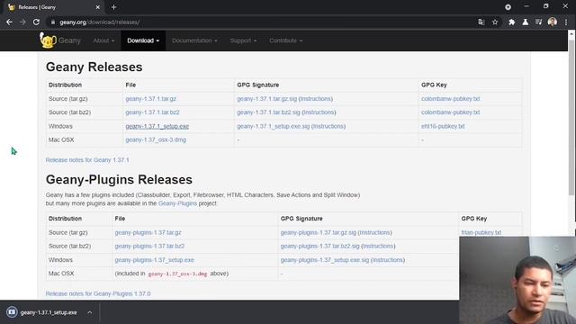Open the Contribute dropdown menu

(x=286, y=40)
